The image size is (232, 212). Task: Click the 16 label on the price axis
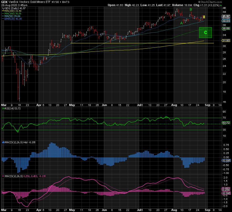224,102
